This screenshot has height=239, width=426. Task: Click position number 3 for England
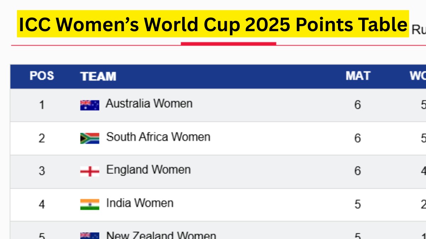pyautogui.click(x=42, y=171)
